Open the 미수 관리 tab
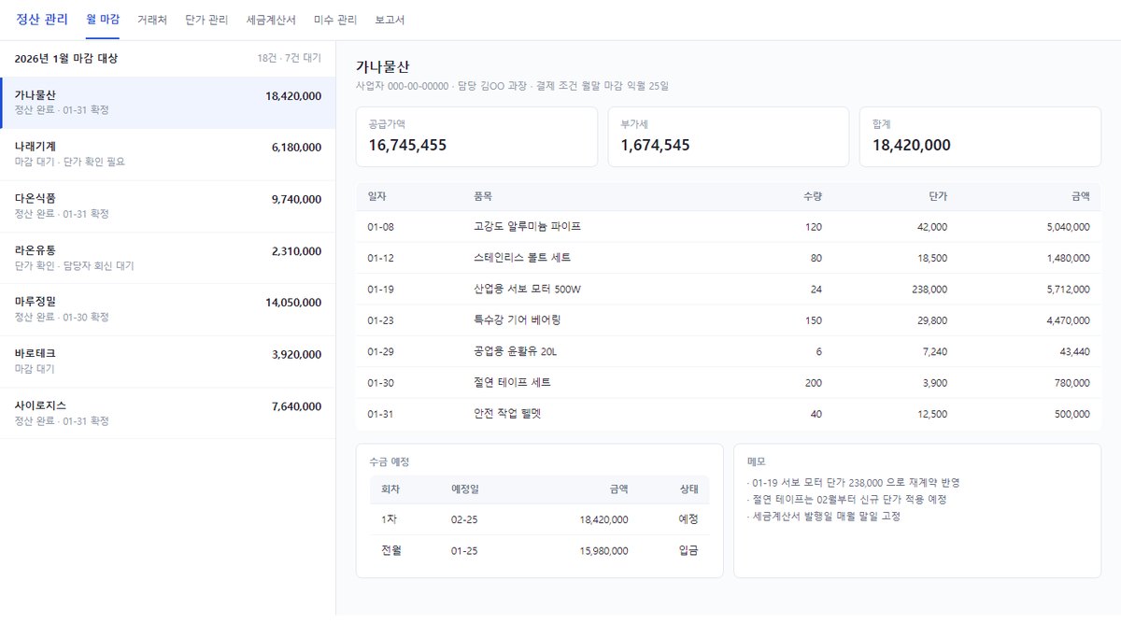The width and height of the screenshot is (1121, 624). click(x=335, y=20)
